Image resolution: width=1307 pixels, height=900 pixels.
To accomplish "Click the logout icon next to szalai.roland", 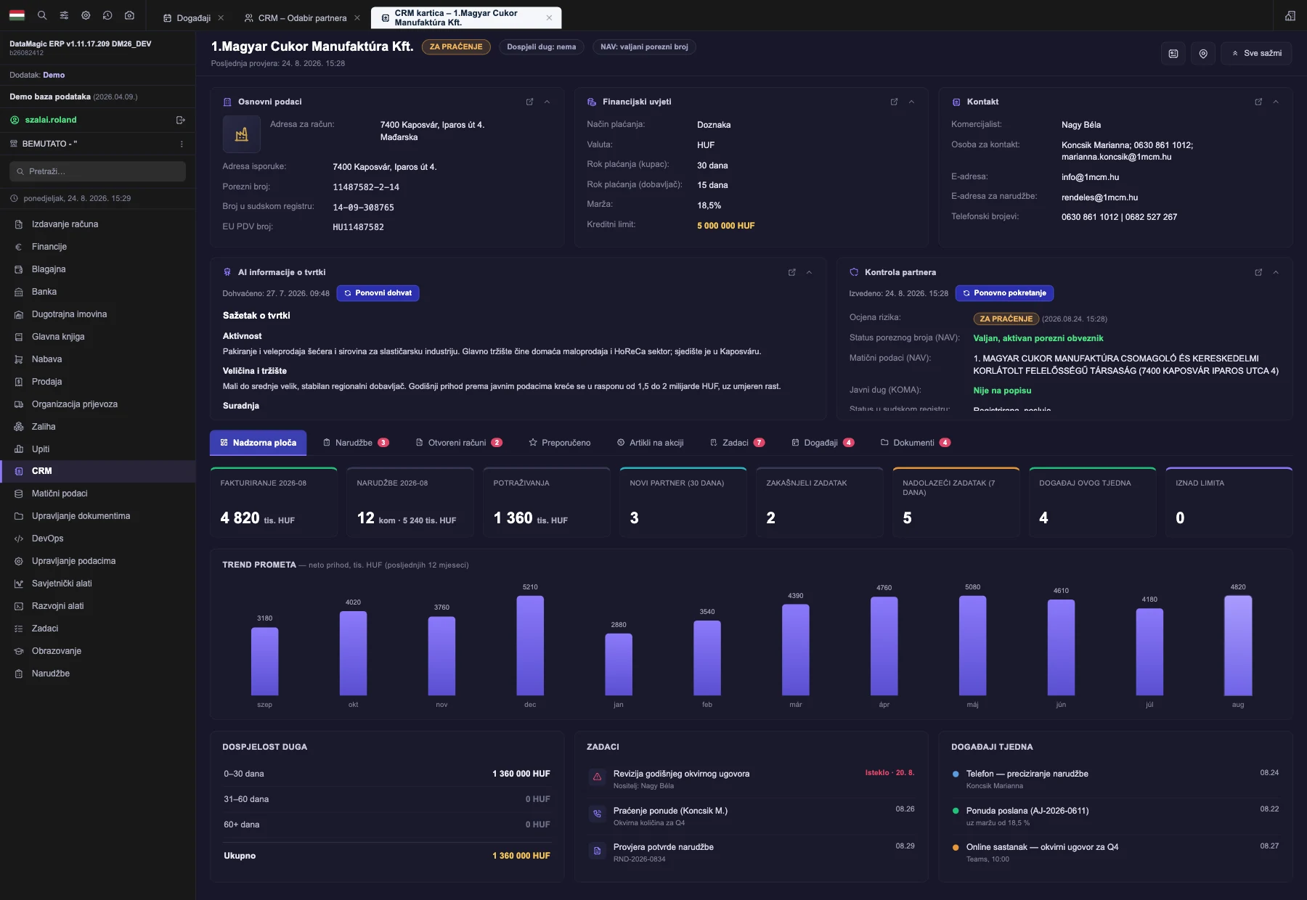I will 181,120.
